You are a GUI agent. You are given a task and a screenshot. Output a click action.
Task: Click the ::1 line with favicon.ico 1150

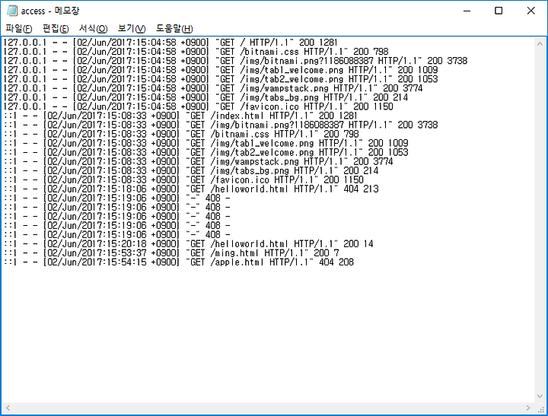[183, 180]
